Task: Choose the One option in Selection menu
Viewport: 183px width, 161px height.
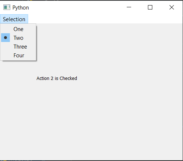Action: (x=18, y=29)
